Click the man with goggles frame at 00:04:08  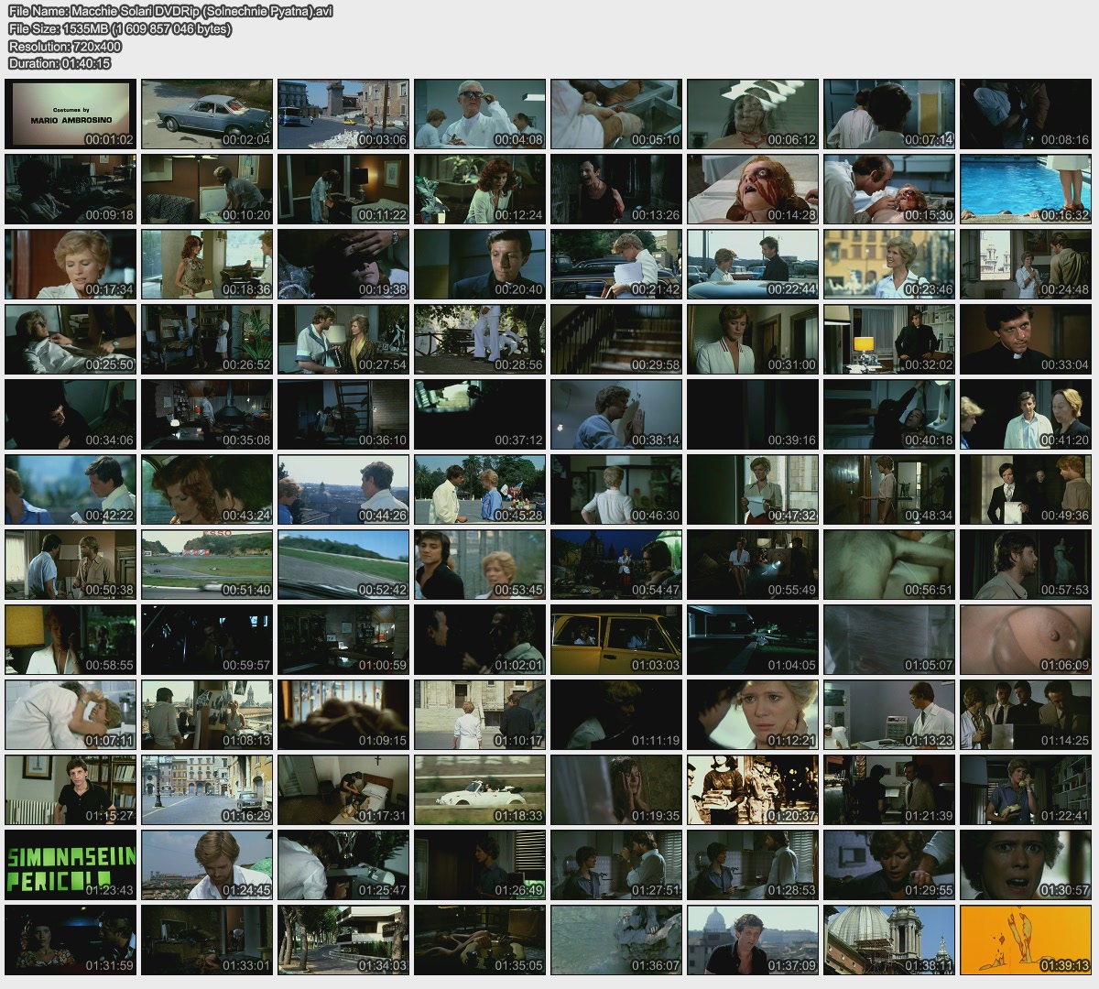tap(479, 114)
